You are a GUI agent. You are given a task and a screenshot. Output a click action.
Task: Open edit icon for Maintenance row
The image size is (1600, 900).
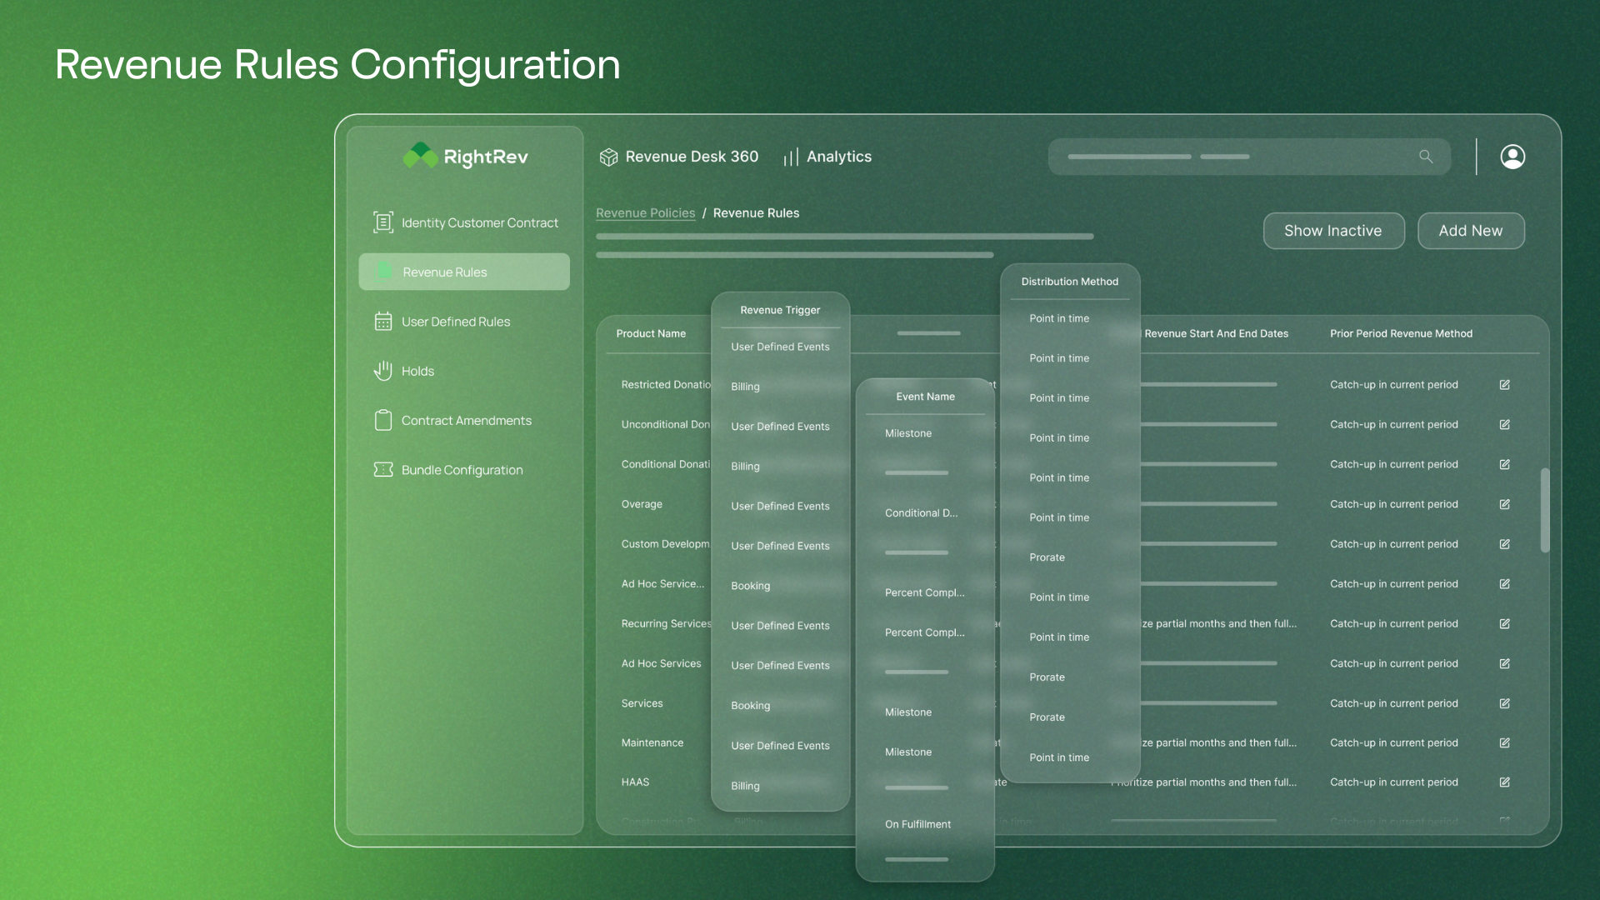pos(1504,743)
